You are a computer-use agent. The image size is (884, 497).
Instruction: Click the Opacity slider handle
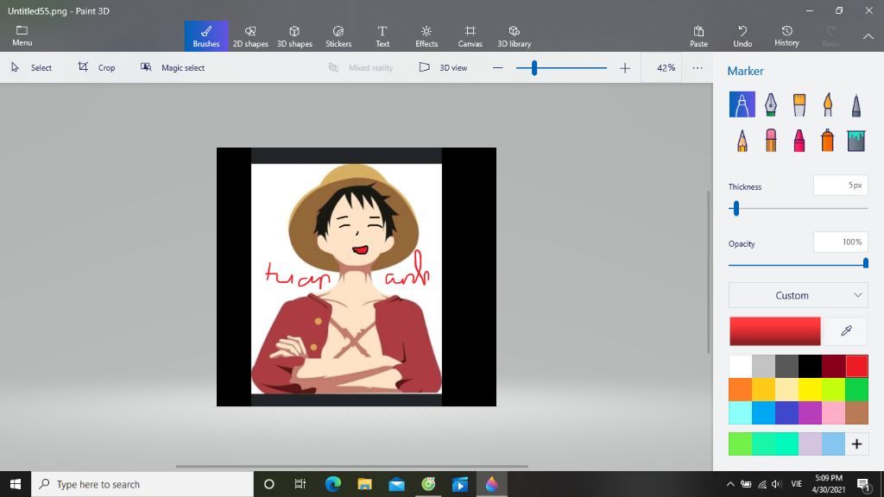pyautogui.click(x=865, y=262)
